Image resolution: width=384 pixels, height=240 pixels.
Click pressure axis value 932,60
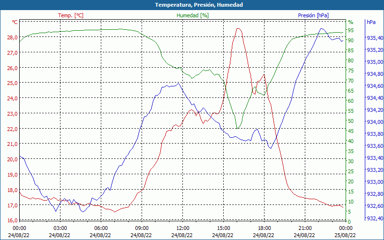click(375, 206)
